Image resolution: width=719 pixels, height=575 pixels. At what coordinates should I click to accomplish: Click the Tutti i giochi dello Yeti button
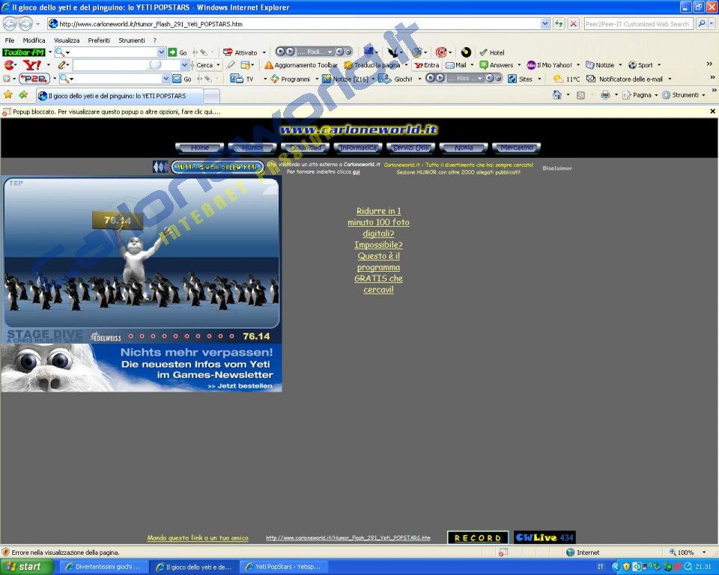(x=217, y=167)
